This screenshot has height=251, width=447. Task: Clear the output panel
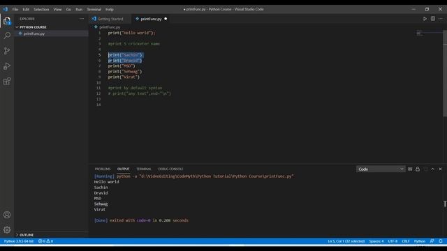point(410,169)
